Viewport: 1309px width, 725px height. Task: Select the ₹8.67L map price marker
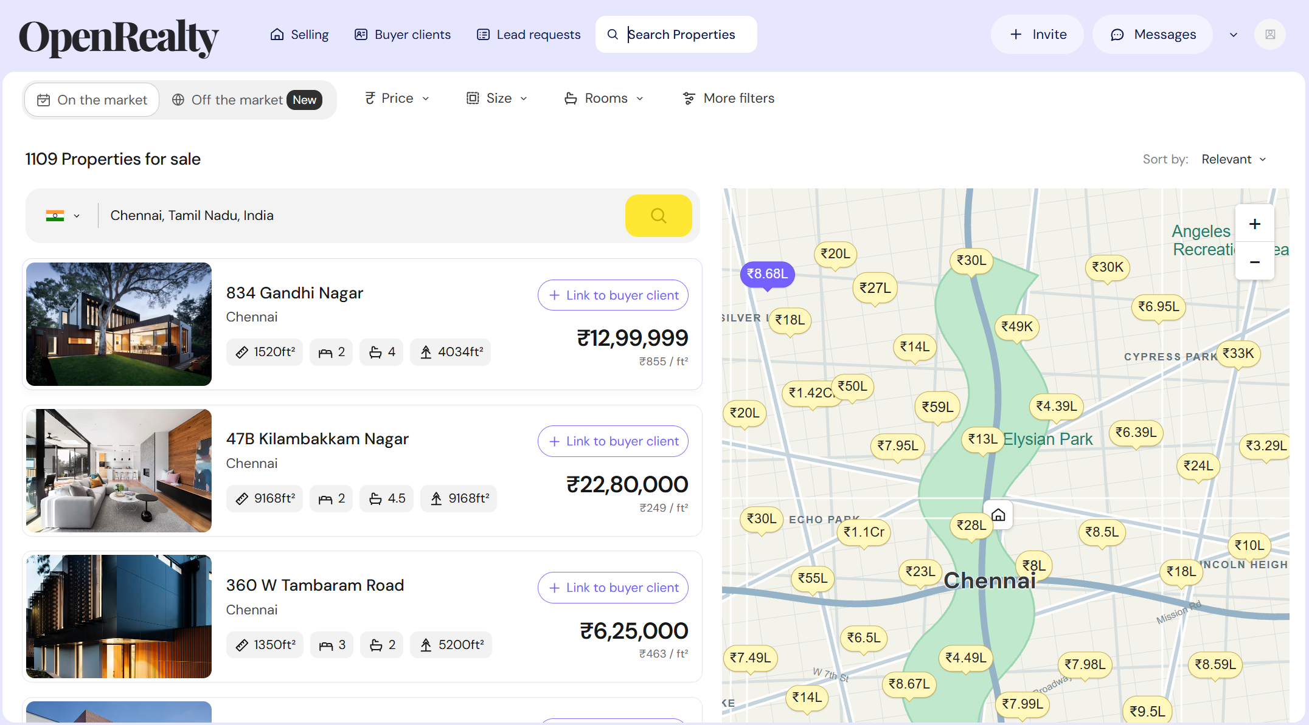click(909, 684)
